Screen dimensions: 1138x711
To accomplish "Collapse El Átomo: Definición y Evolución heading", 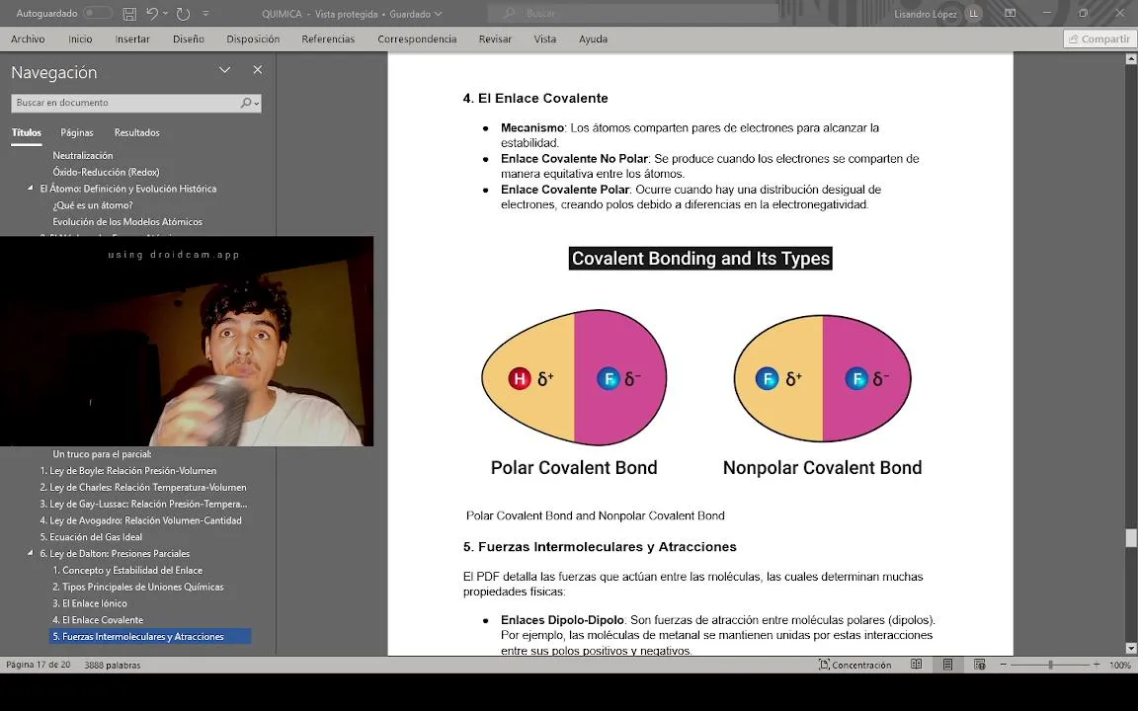I will [31, 189].
